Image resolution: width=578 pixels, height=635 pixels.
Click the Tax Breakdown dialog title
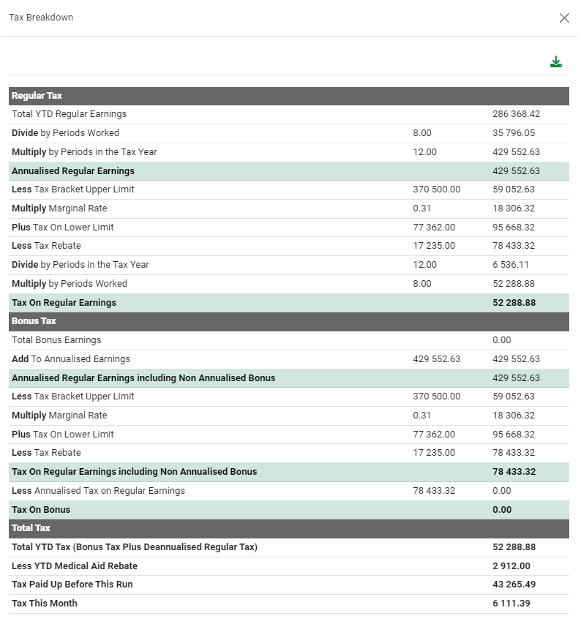[x=41, y=17]
